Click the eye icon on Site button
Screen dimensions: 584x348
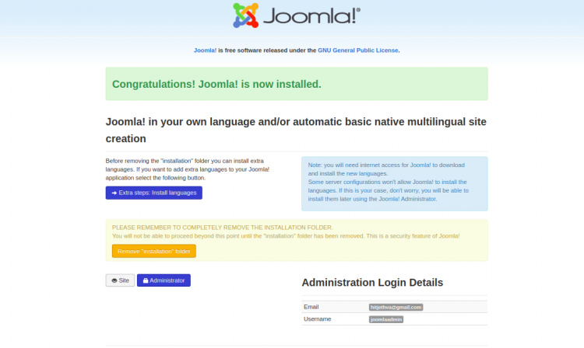pos(115,280)
